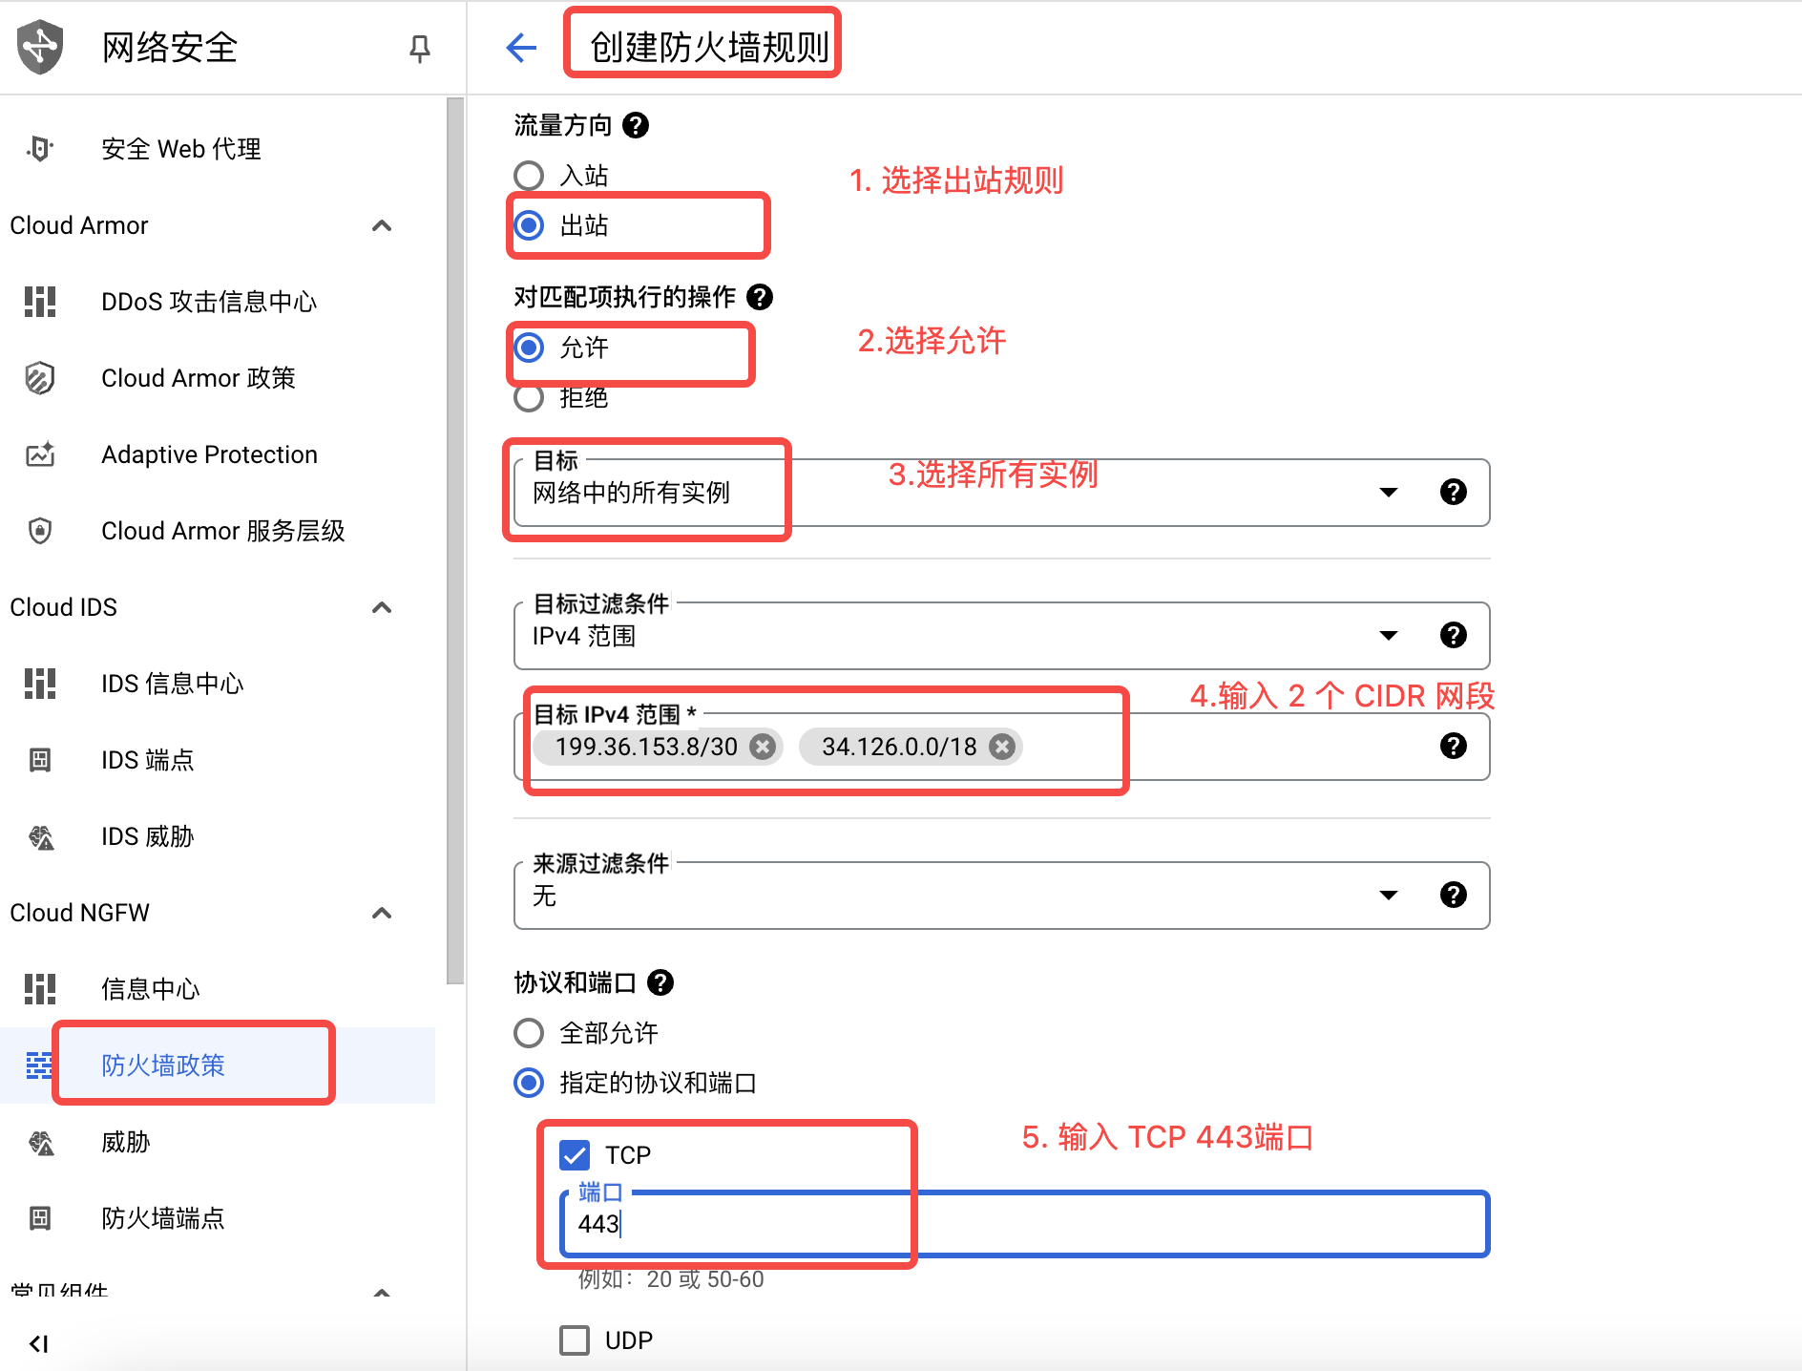The width and height of the screenshot is (1802, 1371).
Task: Click the Cloud Armor 服务层级 icon
Action: [40, 531]
